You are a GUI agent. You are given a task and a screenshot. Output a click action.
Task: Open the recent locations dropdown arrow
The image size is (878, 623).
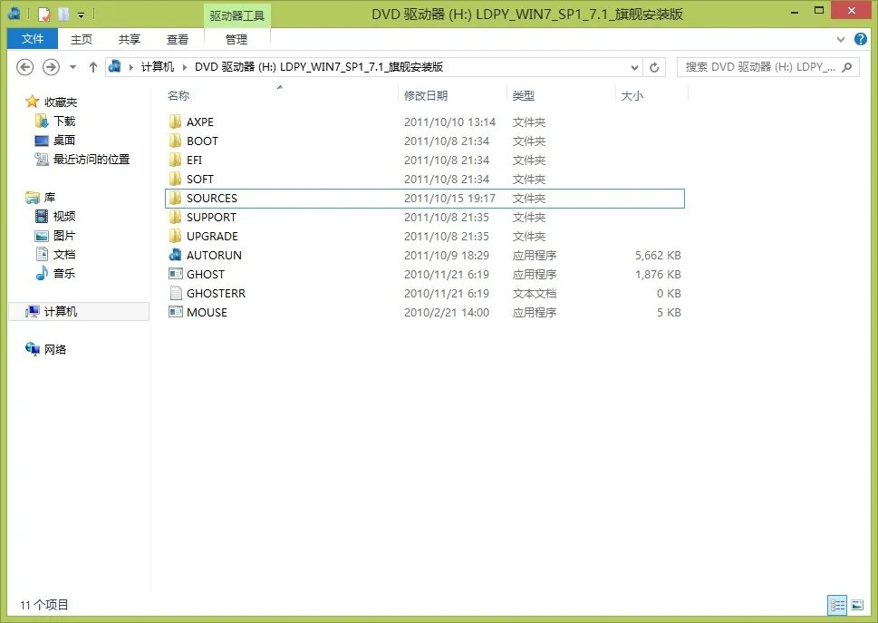point(72,67)
